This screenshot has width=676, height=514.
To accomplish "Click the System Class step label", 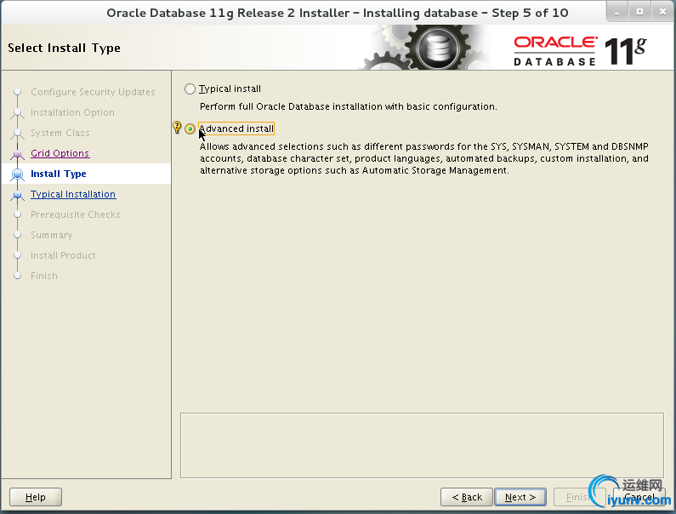I will point(60,133).
